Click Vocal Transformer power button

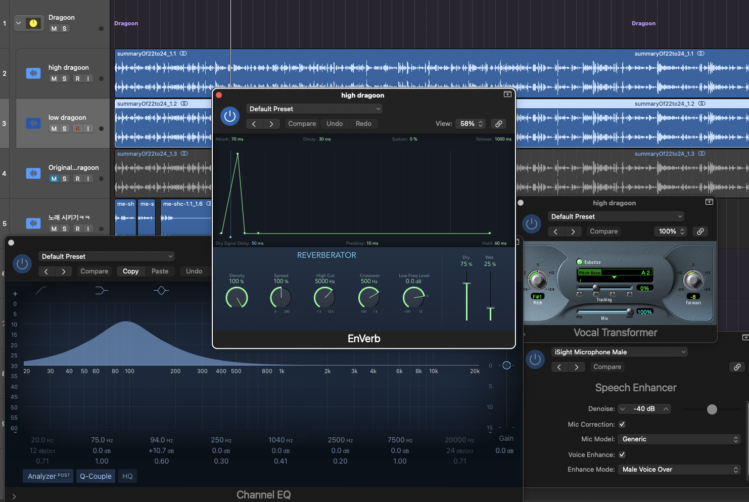[x=531, y=224]
